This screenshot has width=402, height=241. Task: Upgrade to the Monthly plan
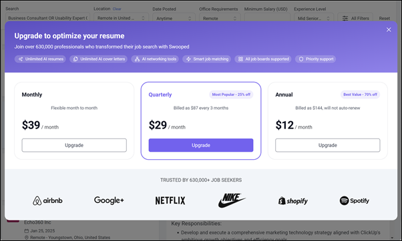pyautogui.click(x=74, y=145)
